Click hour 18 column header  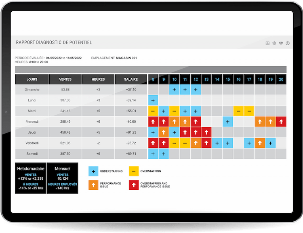[x=260, y=79]
